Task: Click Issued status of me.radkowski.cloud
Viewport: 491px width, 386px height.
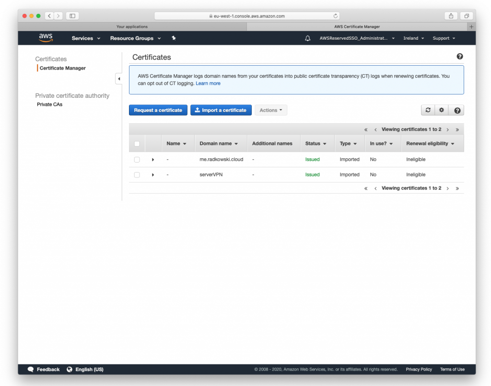Action: 313,159
